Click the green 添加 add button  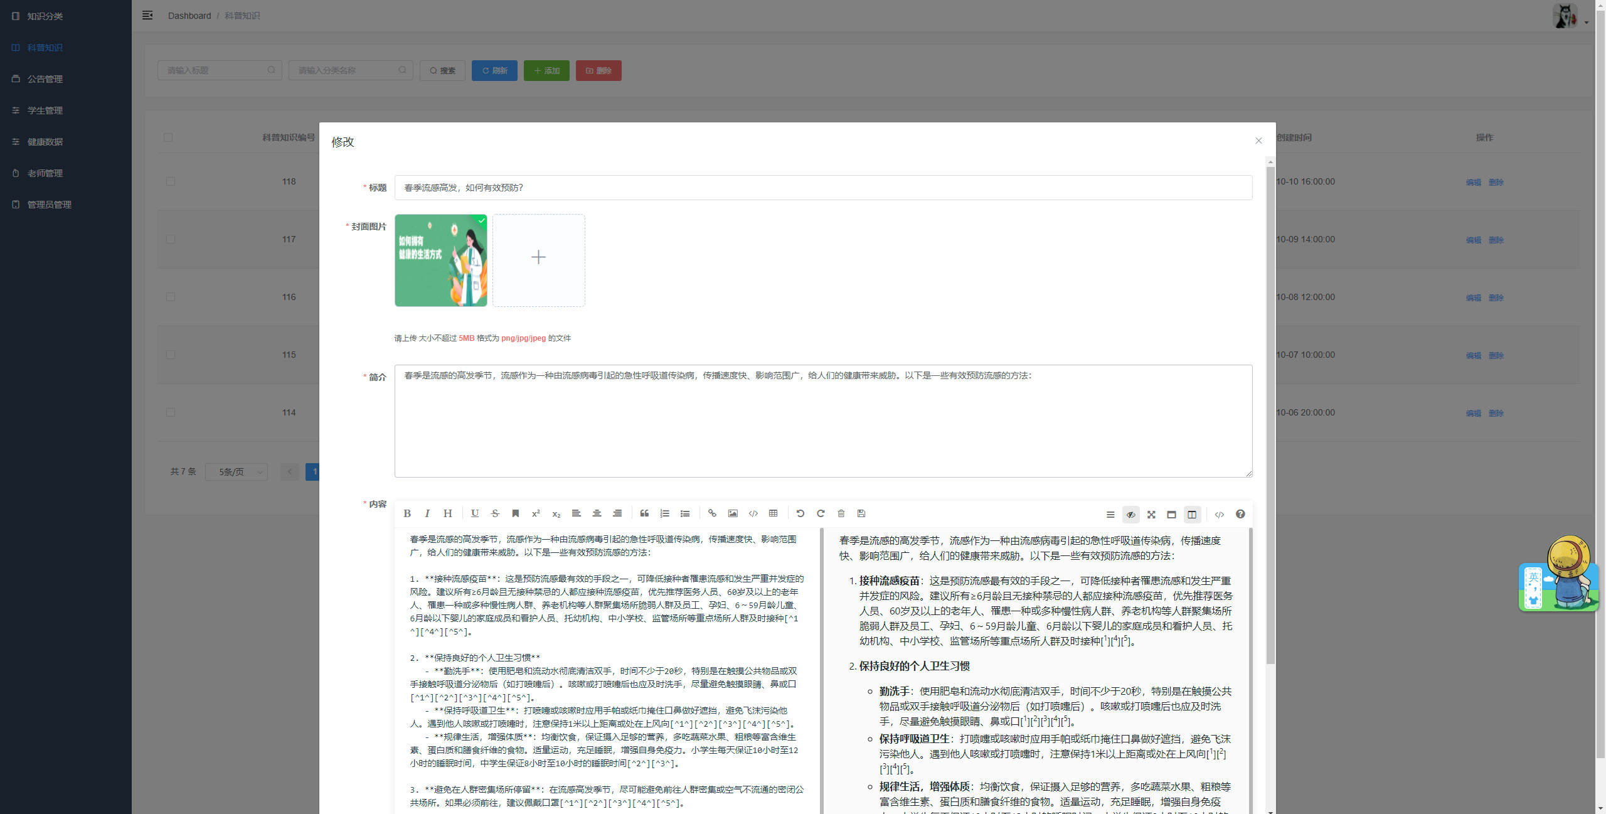tap(546, 70)
